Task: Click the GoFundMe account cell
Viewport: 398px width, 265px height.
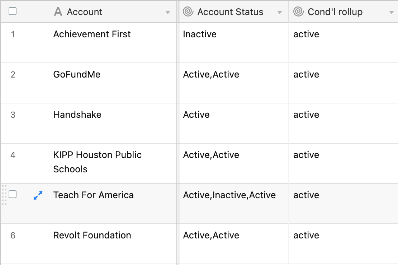Action: coord(77,74)
